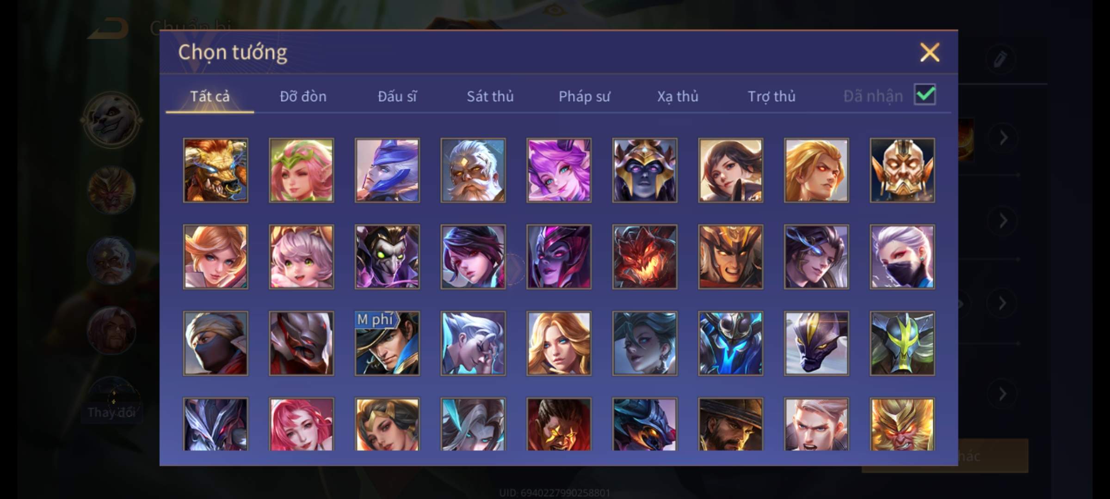This screenshot has height=499, width=1110.
Task: Select the green-eyed plague mask hero
Action: click(387, 257)
